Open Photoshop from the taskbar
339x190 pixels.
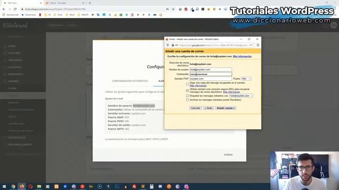(x=117, y=186)
